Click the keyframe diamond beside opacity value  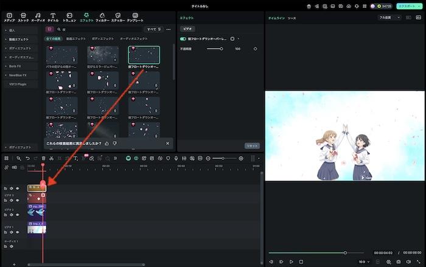click(x=255, y=49)
